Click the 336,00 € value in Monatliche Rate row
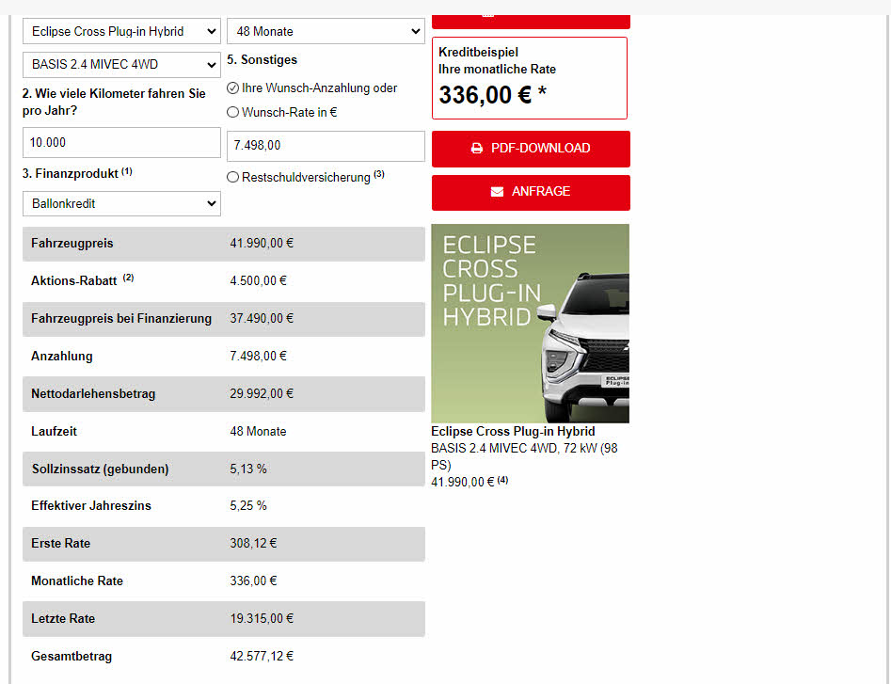Screen dimensions: 891x684 coord(253,581)
